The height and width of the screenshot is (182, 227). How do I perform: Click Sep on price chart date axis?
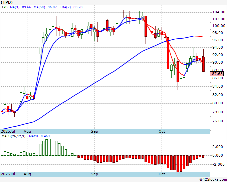point(94,131)
